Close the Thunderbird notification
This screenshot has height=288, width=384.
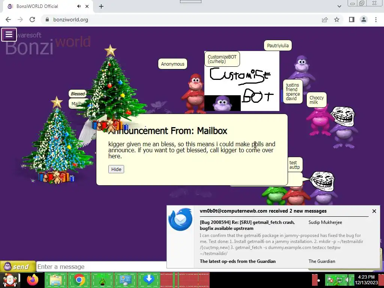[374, 211]
